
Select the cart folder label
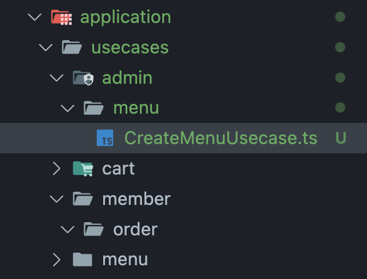click(x=119, y=169)
